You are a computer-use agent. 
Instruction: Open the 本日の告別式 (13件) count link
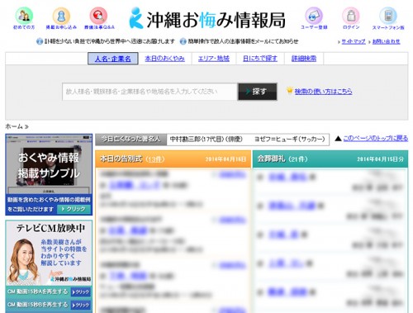click(x=155, y=159)
